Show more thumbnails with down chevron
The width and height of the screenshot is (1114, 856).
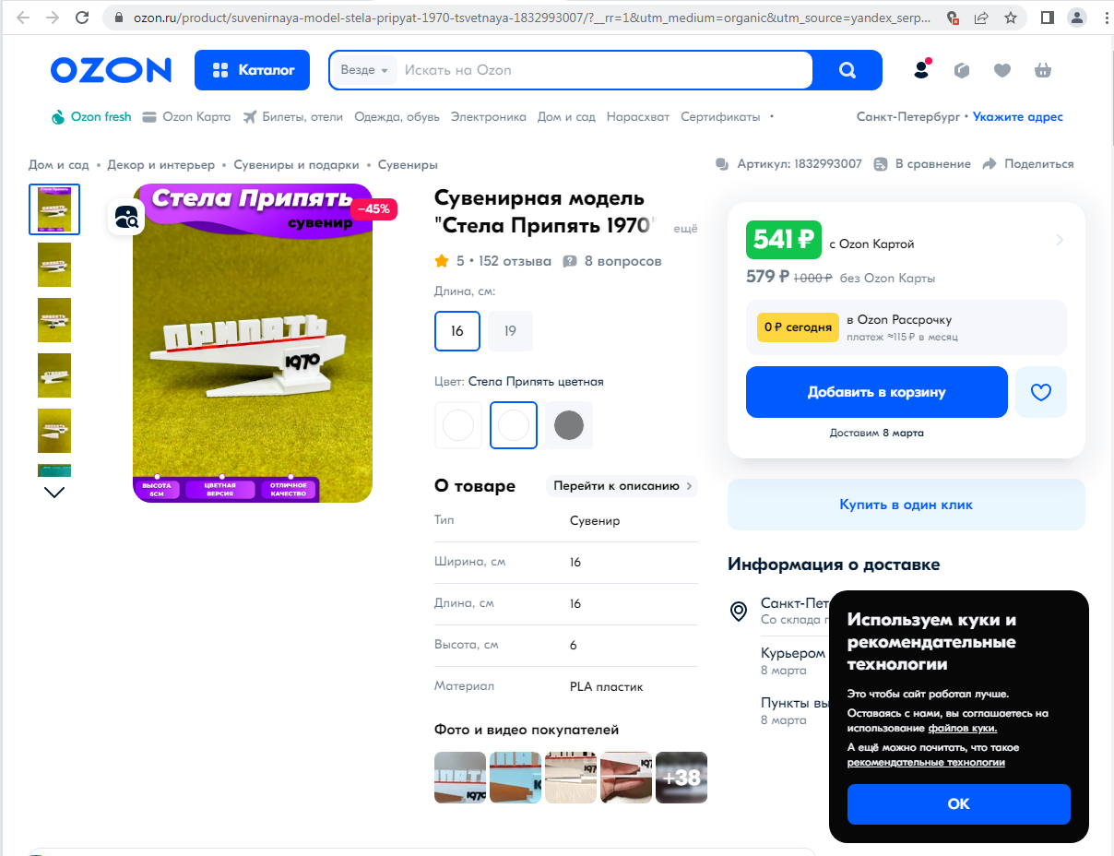54,493
